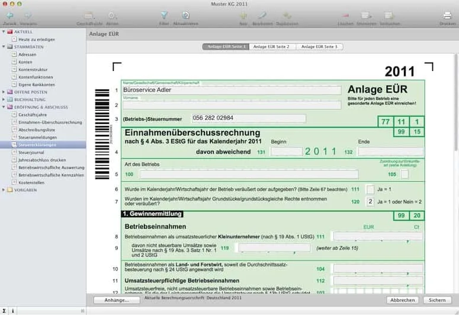Click the Filter funnel icon
459x315 pixels.
pos(164,15)
